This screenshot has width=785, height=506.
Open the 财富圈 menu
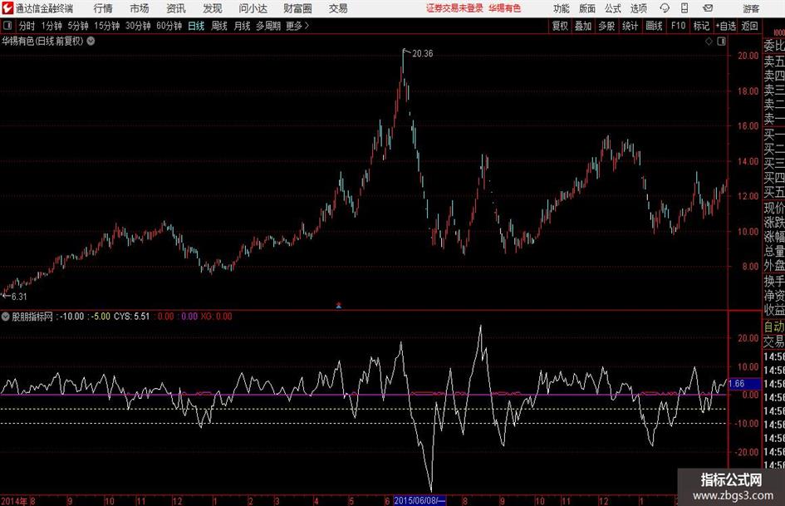(297, 8)
